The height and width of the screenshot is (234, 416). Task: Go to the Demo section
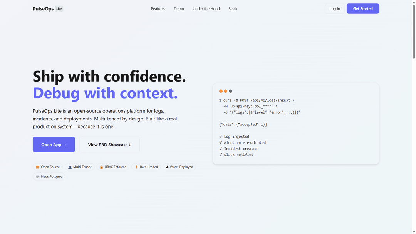(179, 9)
